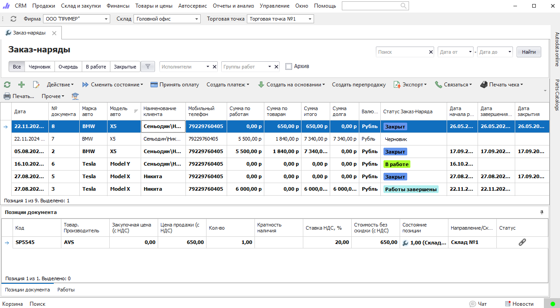Open the Автосервис menu
The image size is (560, 308).
click(x=193, y=6)
